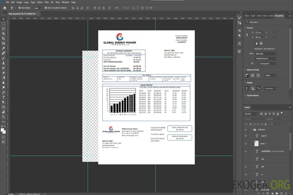293x195 pixels.
Task: Select the Zoom magnifier tool
Action: click(x=4, y=117)
